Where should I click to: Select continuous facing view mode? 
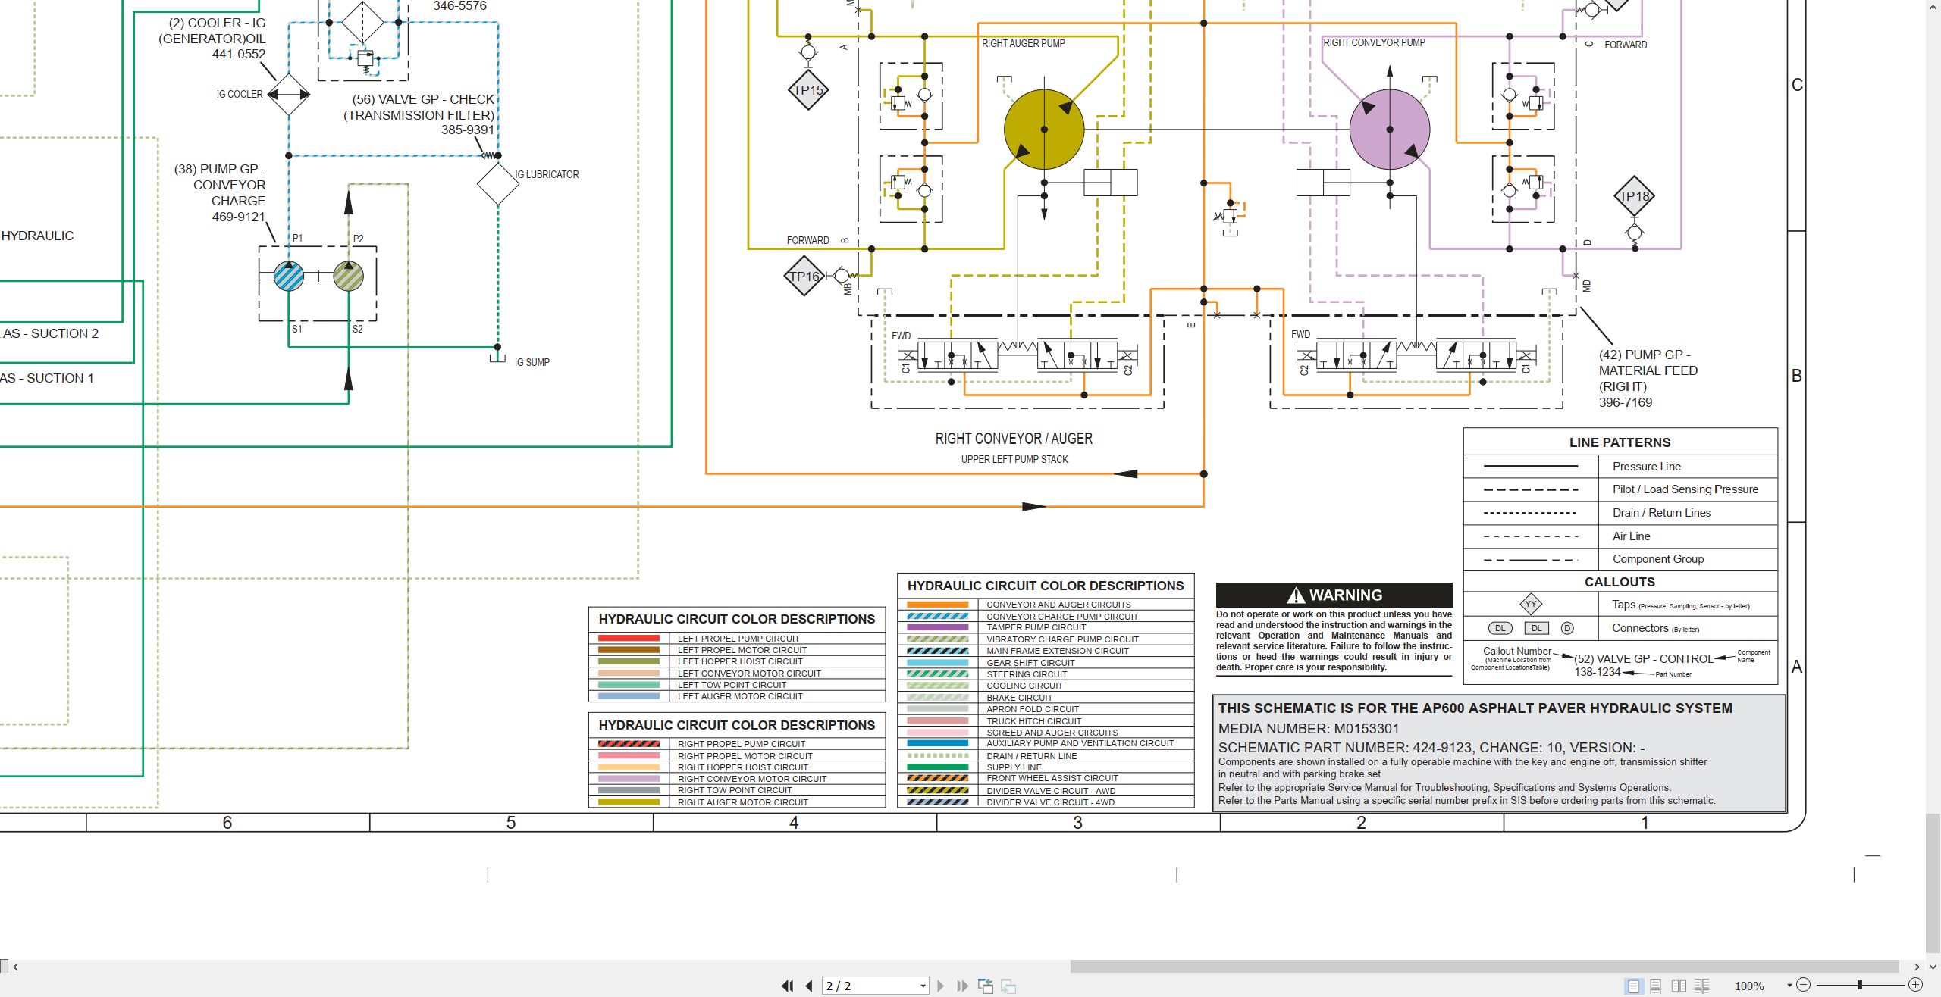(1701, 986)
